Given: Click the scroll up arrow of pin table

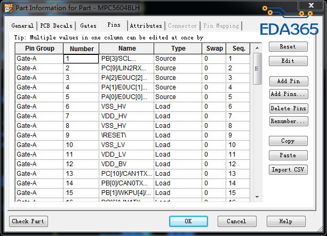Looking at the screenshot, I should tap(257, 48).
